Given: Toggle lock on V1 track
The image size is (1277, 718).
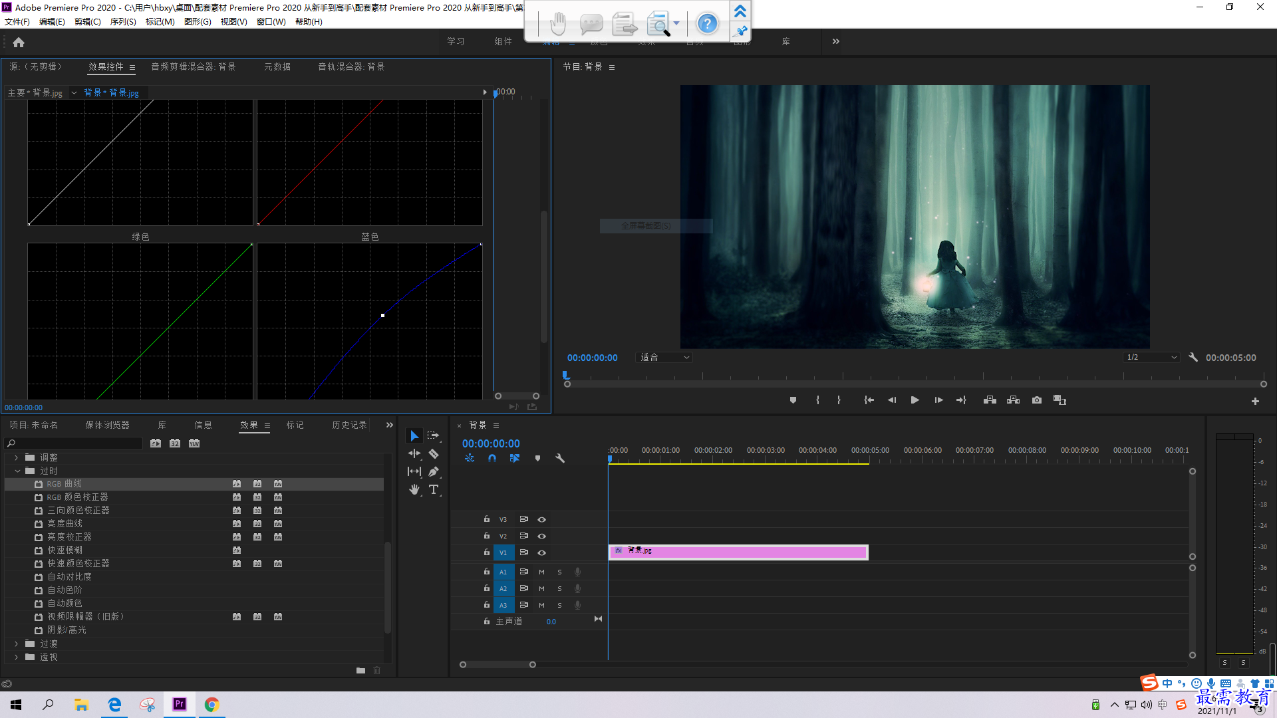Looking at the screenshot, I should pyautogui.click(x=486, y=552).
